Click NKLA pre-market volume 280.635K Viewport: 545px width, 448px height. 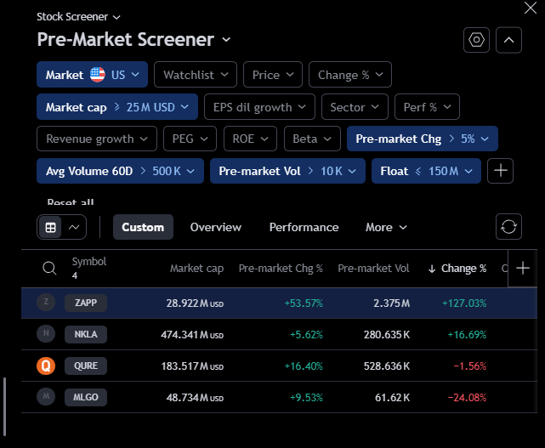pos(387,335)
